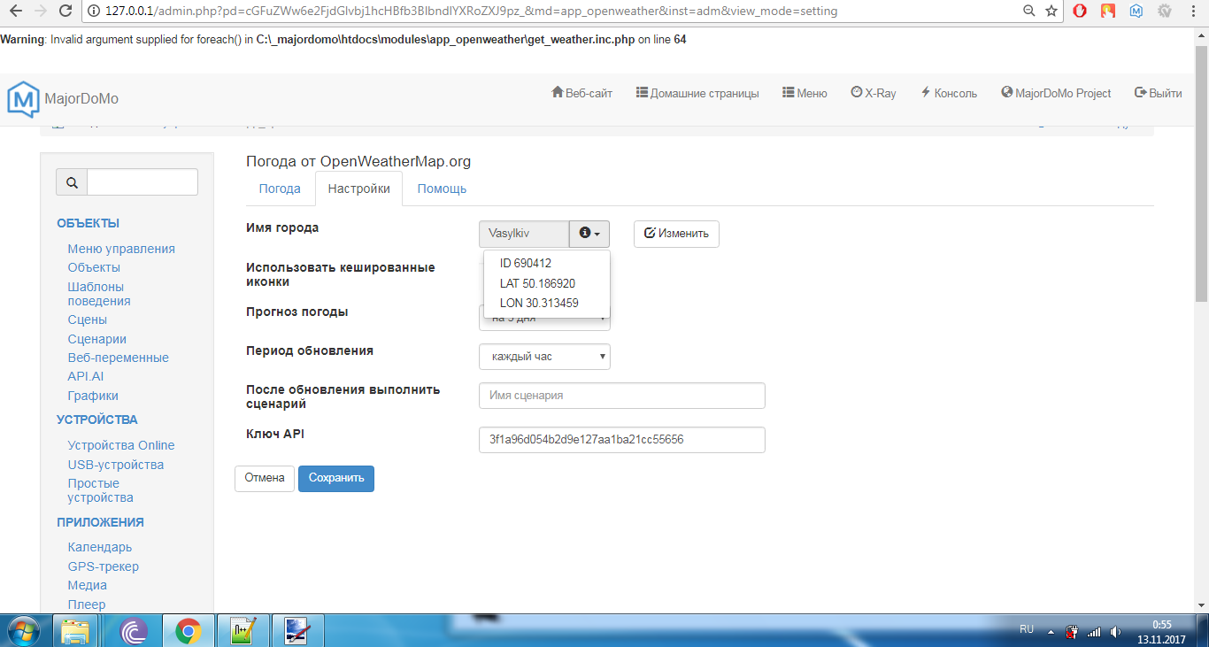Screen dimensions: 1209x647
Task: Open the Chrome three-dot menu
Action: coord(1193,12)
